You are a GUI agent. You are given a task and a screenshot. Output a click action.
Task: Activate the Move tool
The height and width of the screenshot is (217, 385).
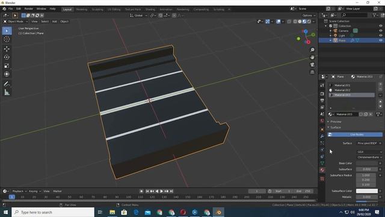coord(7,49)
